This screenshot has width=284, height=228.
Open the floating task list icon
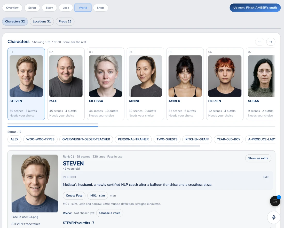pos(275,201)
